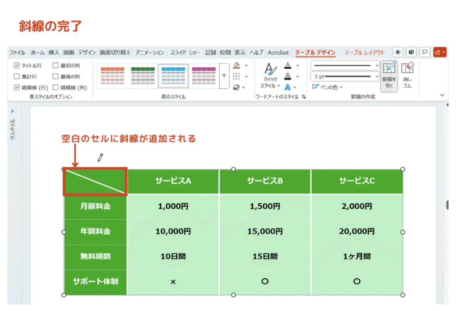
Task: Click the blue text effects A icon
Action: (288, 87)
